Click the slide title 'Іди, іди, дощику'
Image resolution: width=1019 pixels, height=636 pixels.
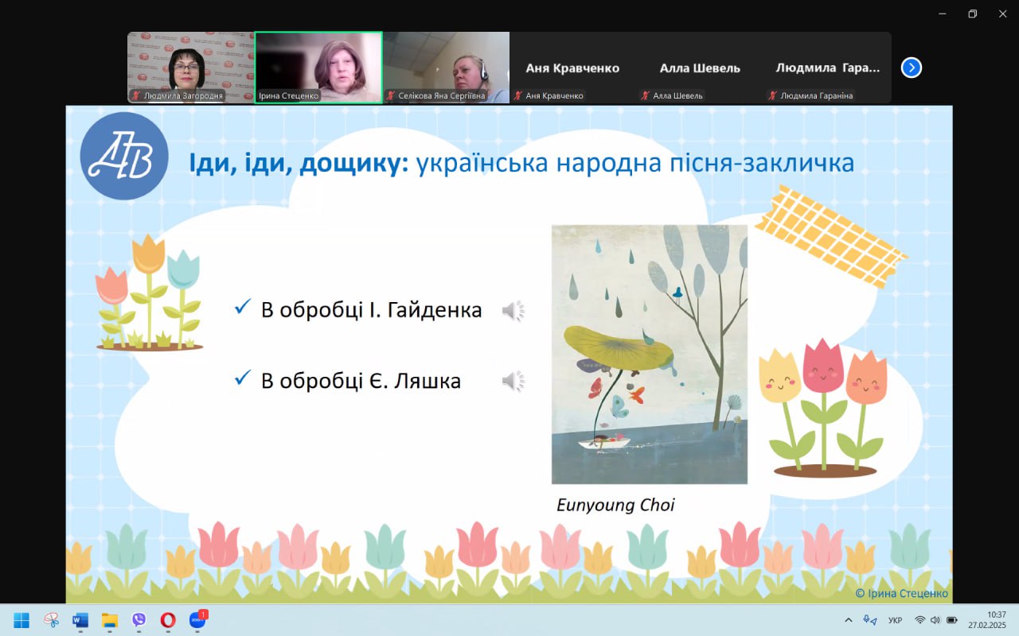click(x=299, y=164)
